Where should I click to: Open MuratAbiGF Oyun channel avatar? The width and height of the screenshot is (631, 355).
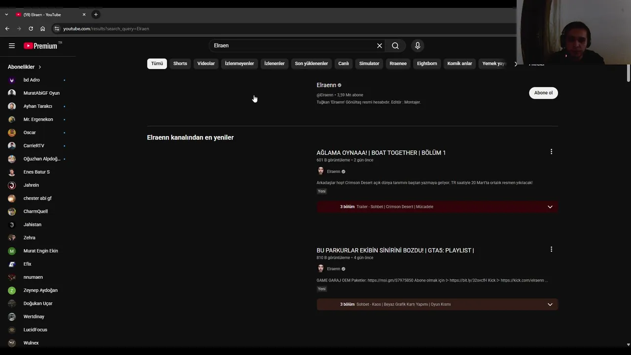[x=12, y=93]
